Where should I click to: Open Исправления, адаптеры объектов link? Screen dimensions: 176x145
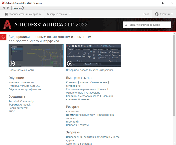[x=93, y=139]
